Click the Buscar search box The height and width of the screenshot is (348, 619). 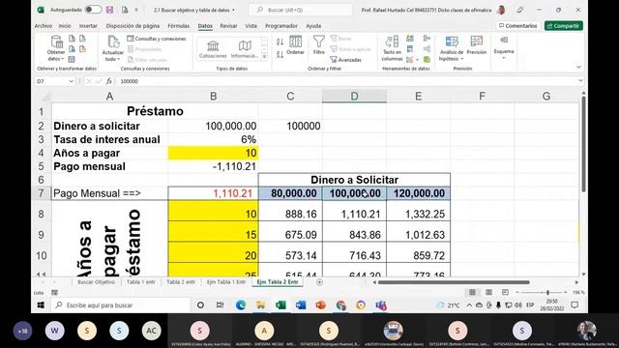click(301, 10)
